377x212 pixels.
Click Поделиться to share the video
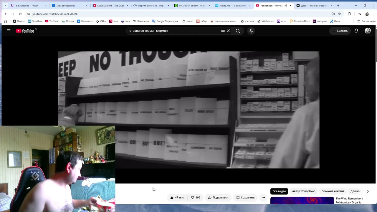click(218, 198)
